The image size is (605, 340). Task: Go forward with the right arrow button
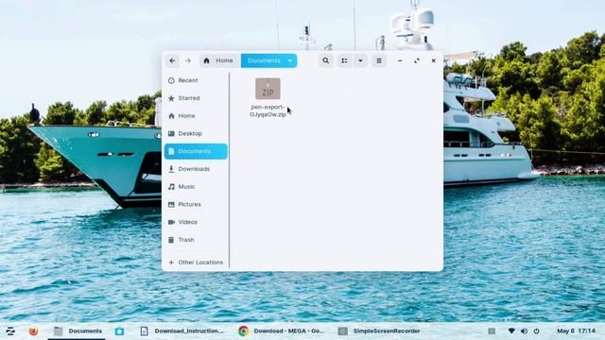(x=188, y=60)
